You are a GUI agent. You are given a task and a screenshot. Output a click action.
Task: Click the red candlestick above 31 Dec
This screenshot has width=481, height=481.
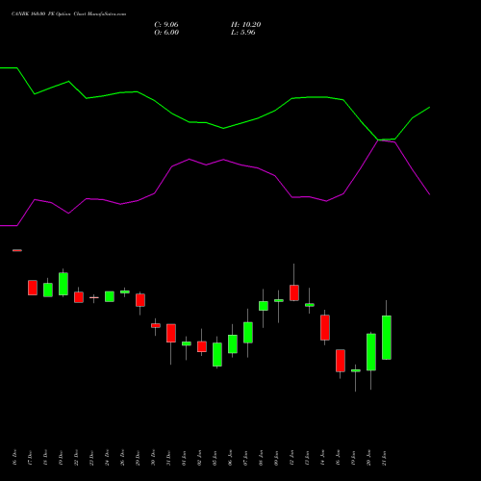click(x=171, y=333)
